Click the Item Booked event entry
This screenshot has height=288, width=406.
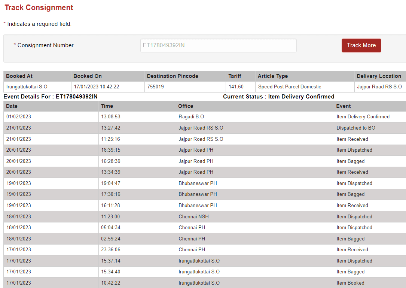pyautogui.click(x=350, y=283)
